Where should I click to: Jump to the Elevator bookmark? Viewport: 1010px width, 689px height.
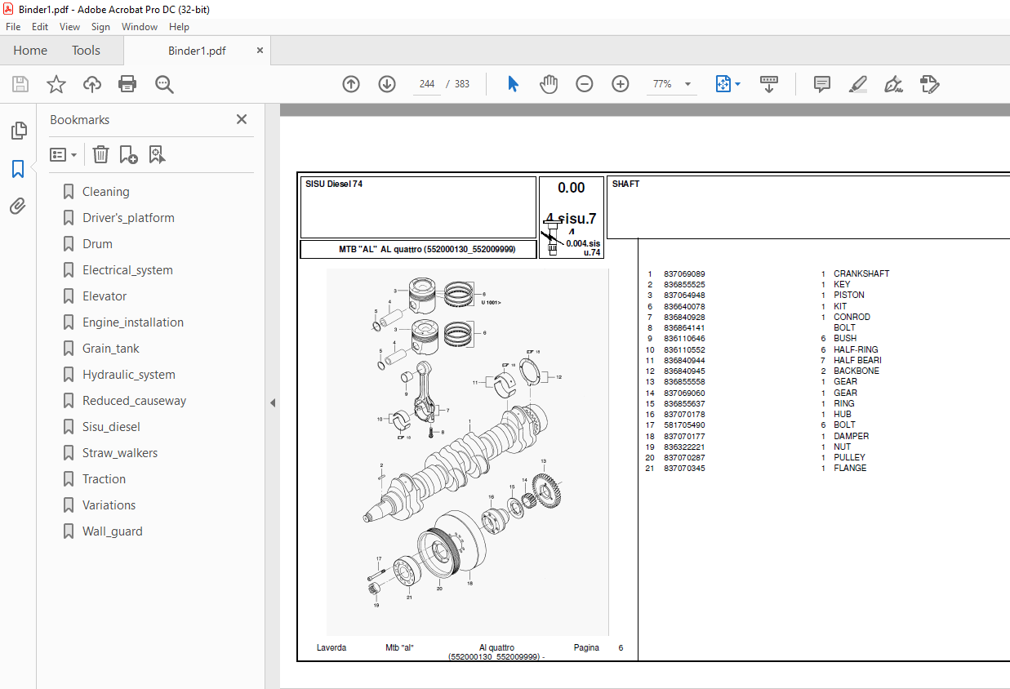[x=105, y=296]
